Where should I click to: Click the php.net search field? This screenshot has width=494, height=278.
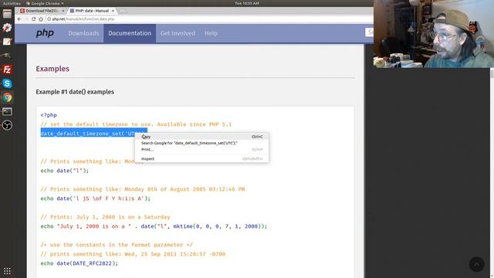369,32
